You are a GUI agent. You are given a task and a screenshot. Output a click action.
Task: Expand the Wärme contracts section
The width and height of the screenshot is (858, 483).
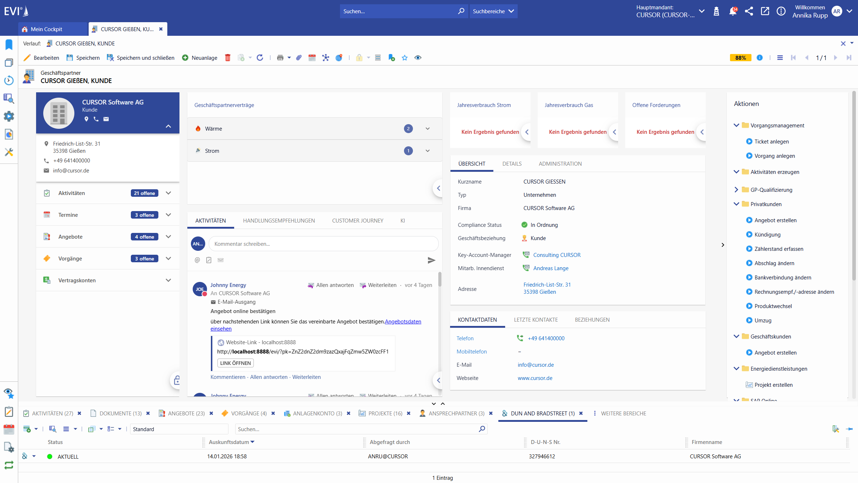428,128
